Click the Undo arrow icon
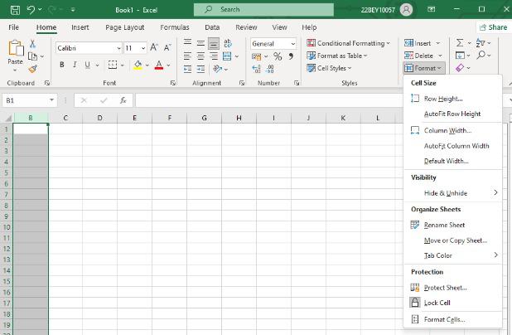Image resolution: width=512 pixels, height=335 pixels. (x=31, y=10)
